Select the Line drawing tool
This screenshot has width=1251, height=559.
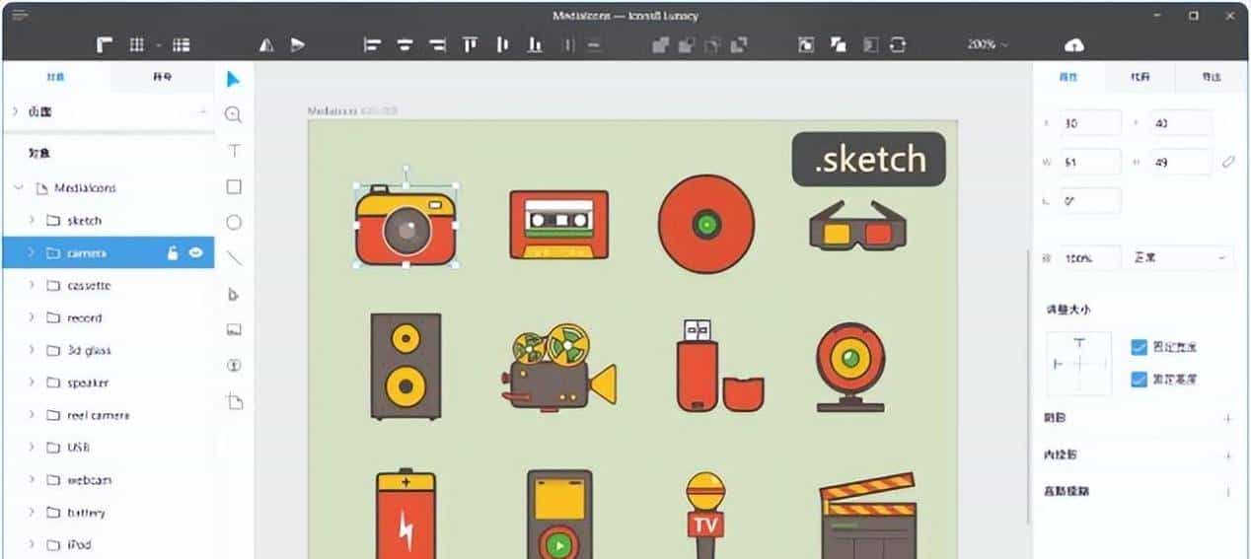coord(234,258)
